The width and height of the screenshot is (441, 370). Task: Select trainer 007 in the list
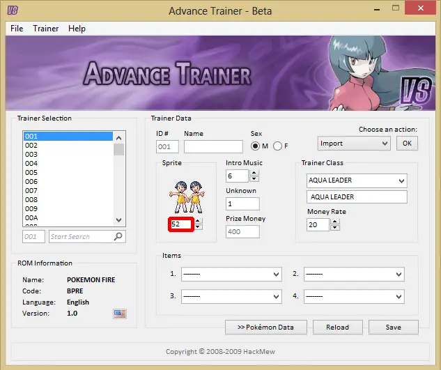[x=68, y=190]
